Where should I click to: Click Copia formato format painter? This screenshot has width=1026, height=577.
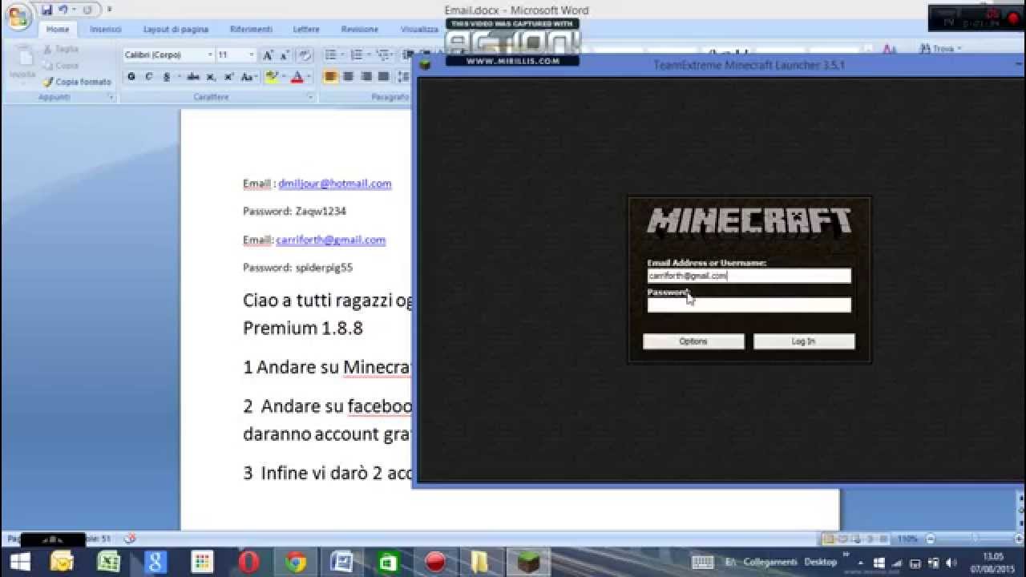coord(78,82)
